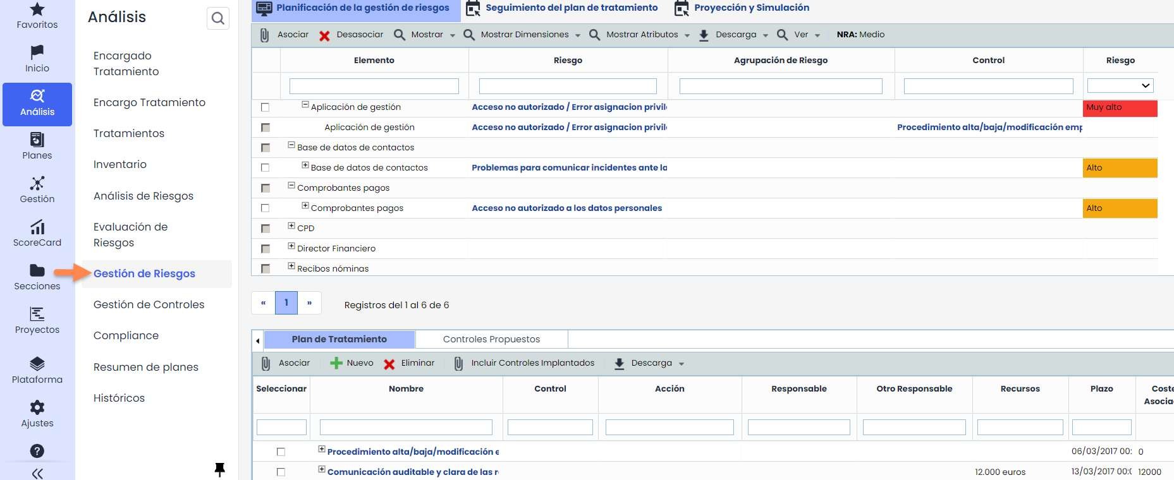Check the box for Comprobantes pagos risk row
The image size is (1174, 480).
[x=265, y=208]
